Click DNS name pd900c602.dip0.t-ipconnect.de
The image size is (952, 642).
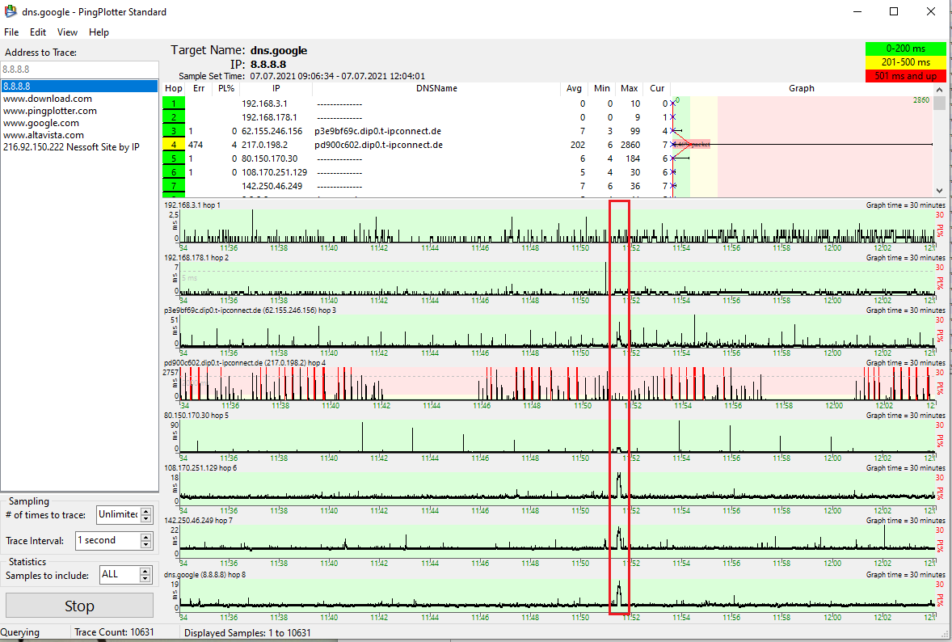(378, 146)
